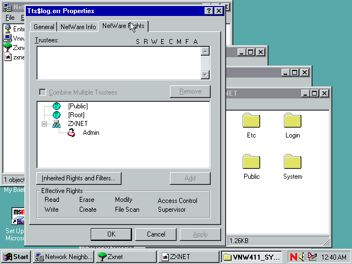Minimize the front folder window showing Etc

[x=305, y=94]
